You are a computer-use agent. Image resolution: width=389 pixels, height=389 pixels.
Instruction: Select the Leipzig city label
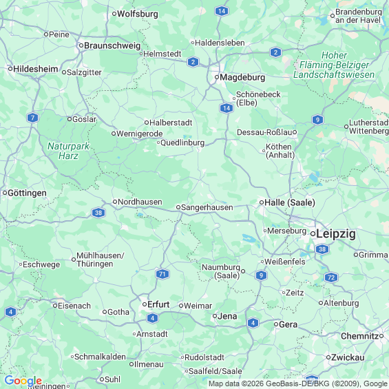(x=336, y=234)
